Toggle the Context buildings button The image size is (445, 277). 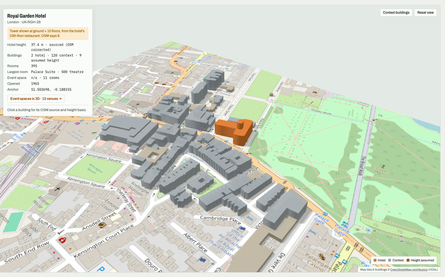coord(396,13)
